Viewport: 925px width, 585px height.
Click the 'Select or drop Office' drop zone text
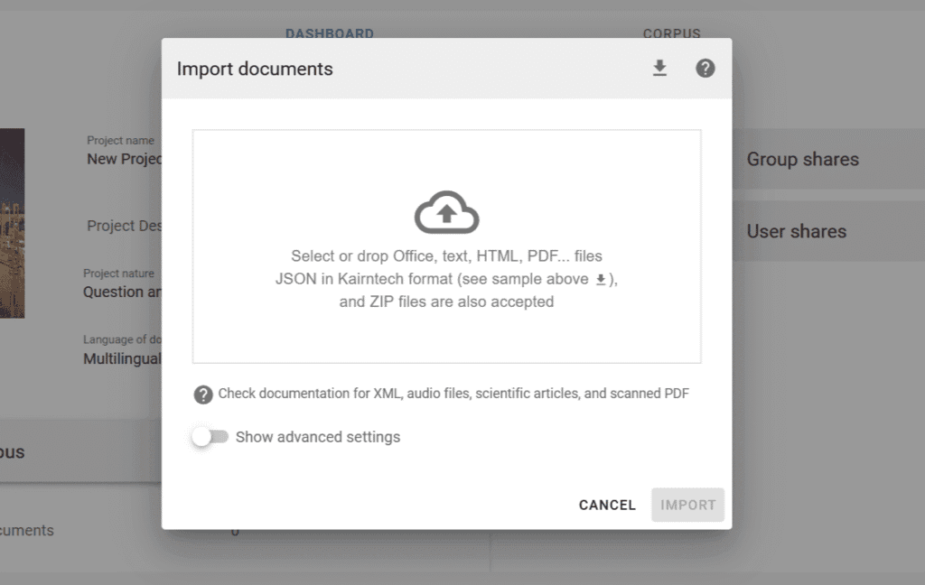pos(446,256)
